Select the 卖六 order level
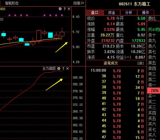 click(x=152, y=57)
